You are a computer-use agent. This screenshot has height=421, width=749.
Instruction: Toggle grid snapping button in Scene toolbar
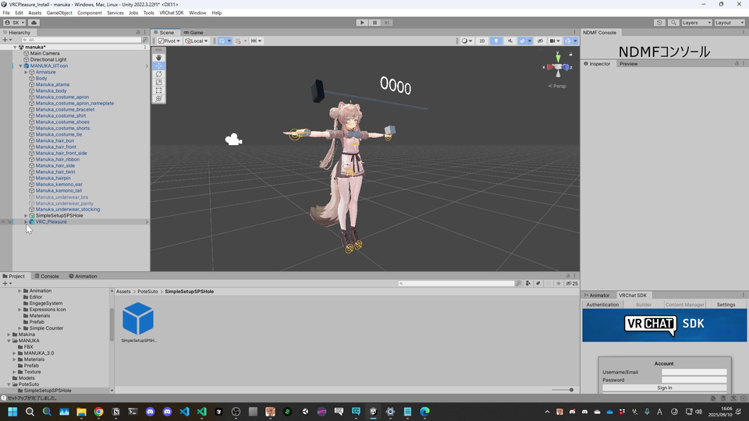222,41
